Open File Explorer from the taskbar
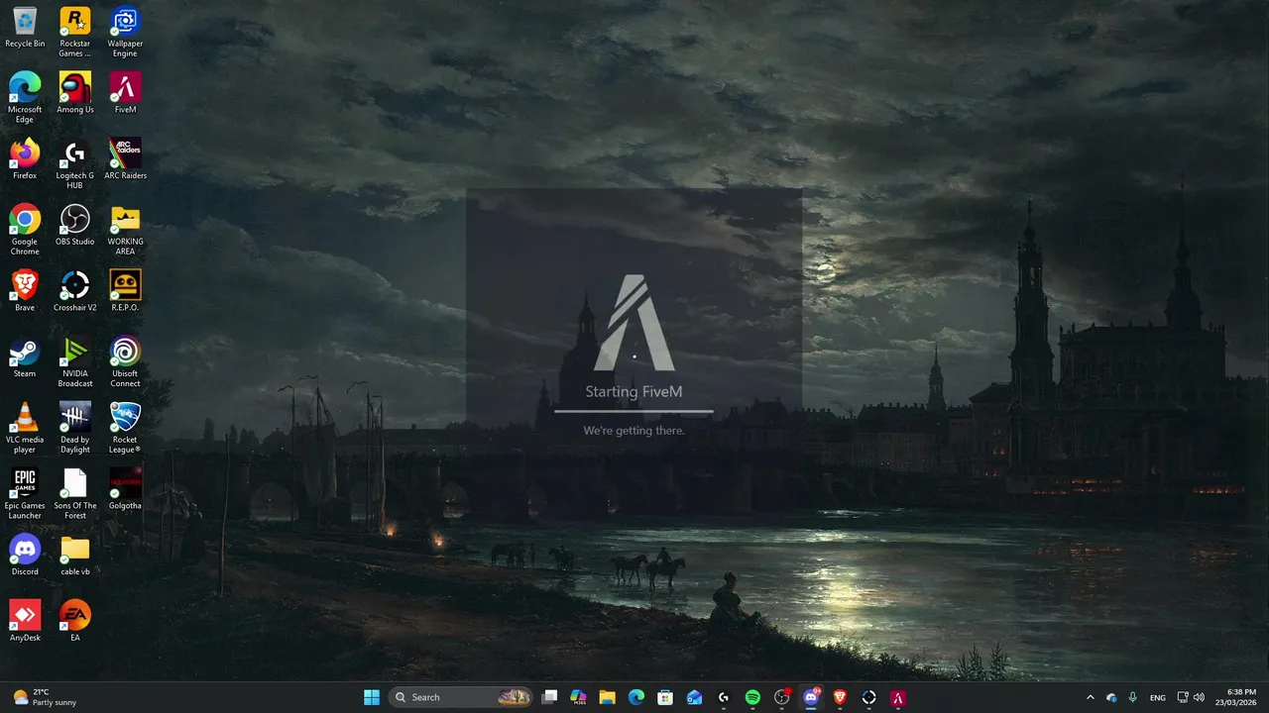The height and width of the screenshot is (713, 1269). (x=607, y=697)
